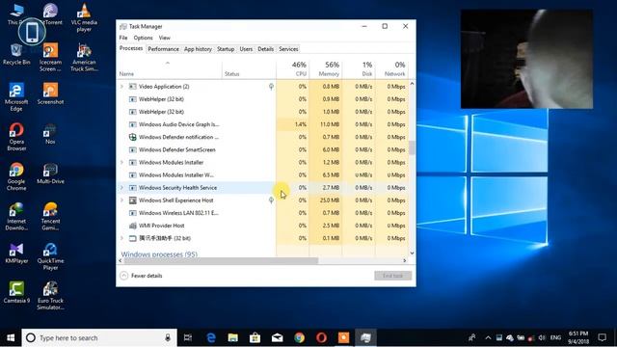Open the Options menu
Screen dimensions: 617x347
click(x=143, y=38)
